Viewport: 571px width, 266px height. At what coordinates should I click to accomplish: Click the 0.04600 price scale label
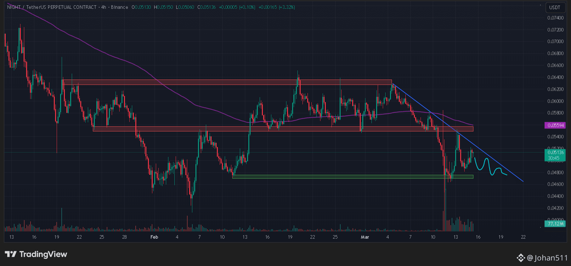[x=555, y=184]
